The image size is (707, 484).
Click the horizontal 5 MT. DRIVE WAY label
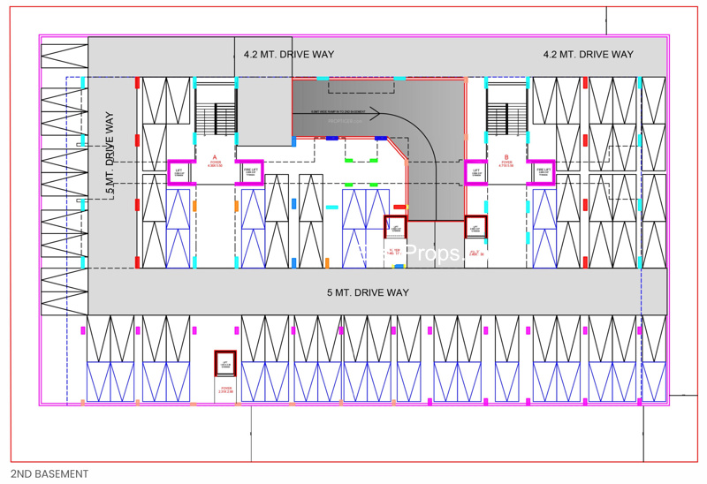coord(368,292)
